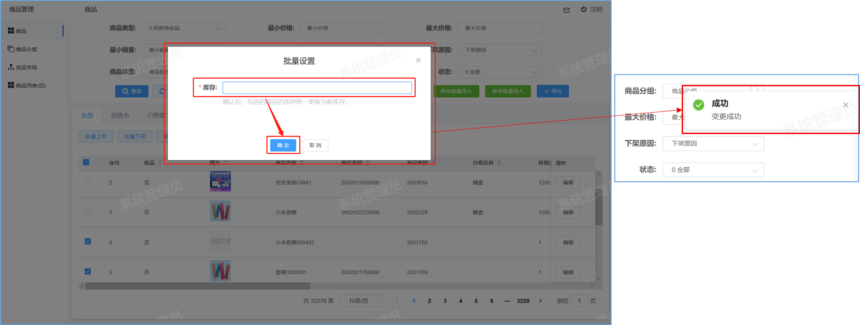Focus the 库存 input field

(317, 88)
